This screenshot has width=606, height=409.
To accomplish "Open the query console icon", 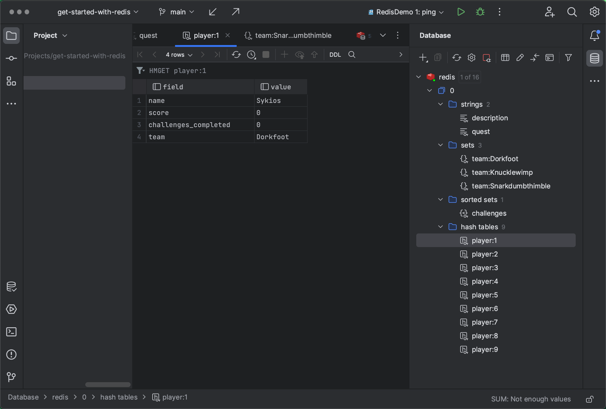I will [549, 58].
